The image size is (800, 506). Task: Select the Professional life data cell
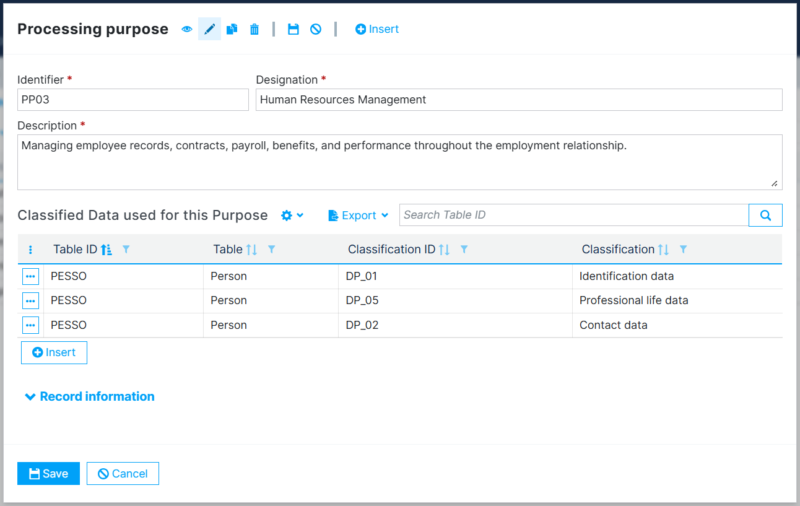[x=677, y=300]
